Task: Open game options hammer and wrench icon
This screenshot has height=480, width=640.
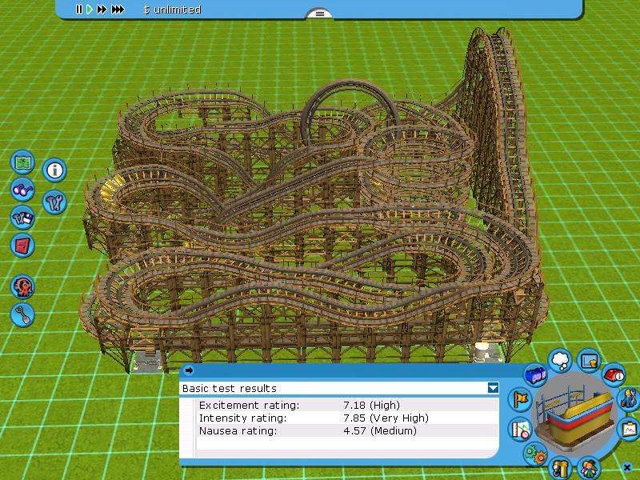Action: [54, 202]
